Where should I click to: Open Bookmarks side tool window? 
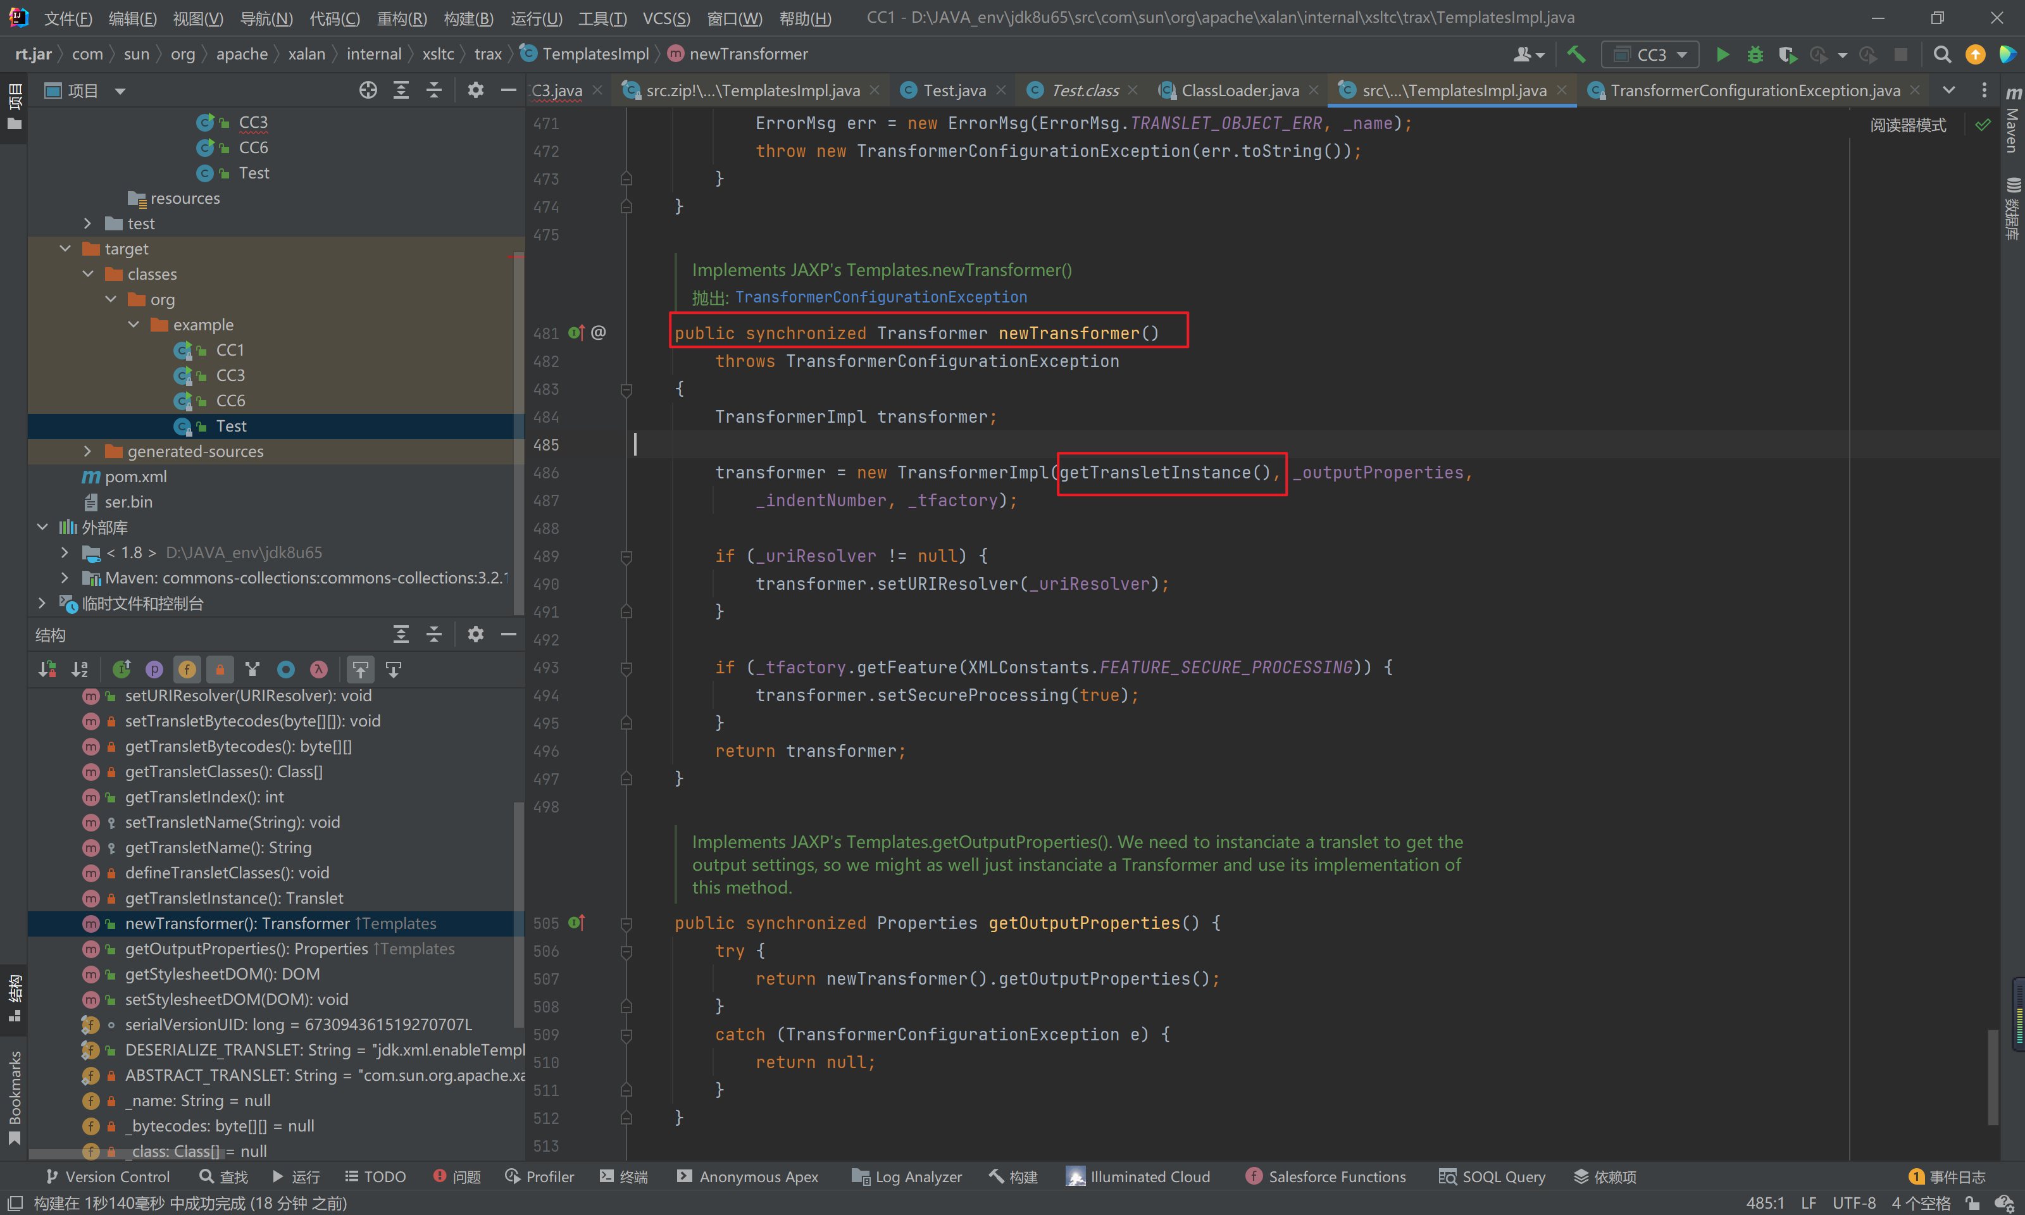pyautogui.click(x=14, y=1097)
